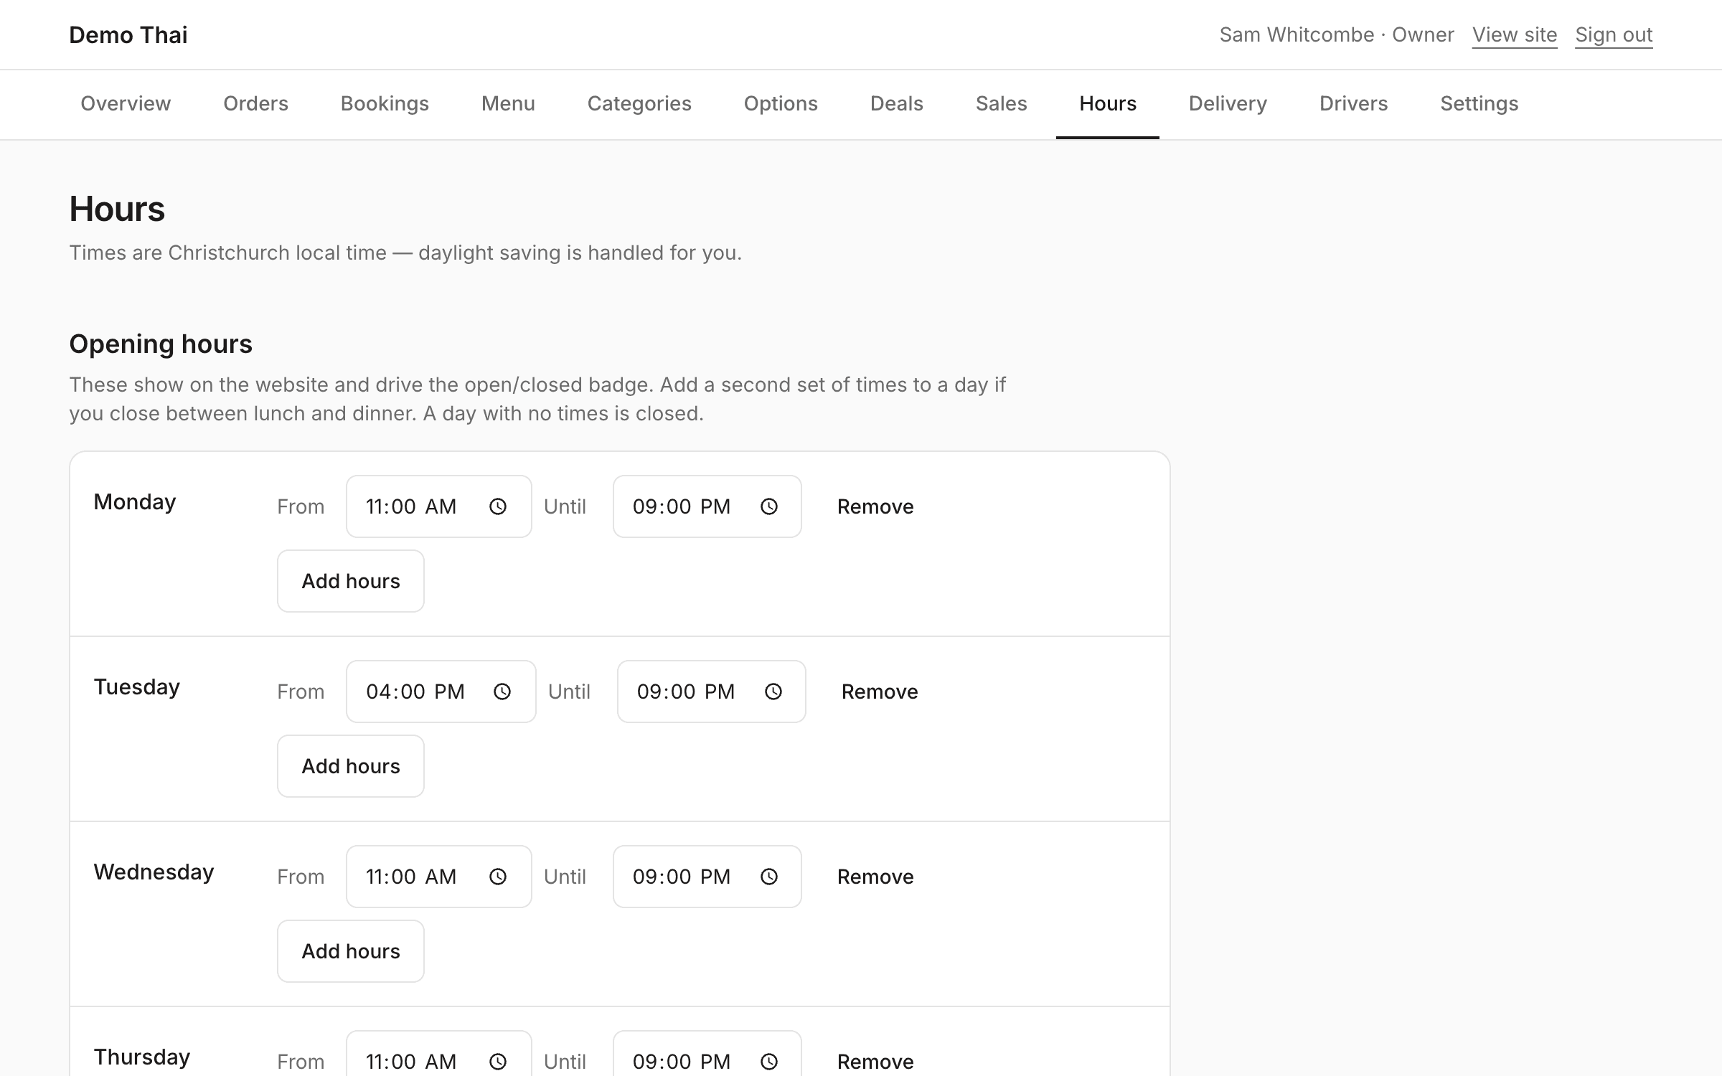1722x1076 pixels.
Task: Edit Wednesday Until time 09:00 PM
Action: point(707,877)
